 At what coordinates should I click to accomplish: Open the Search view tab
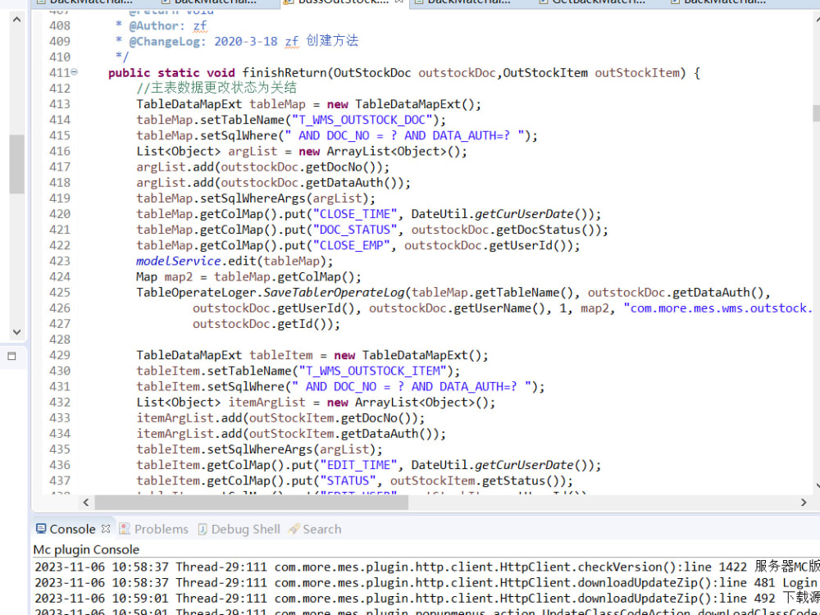[x=321, y=529]
